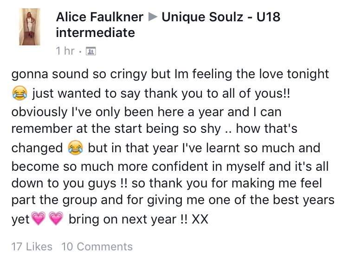Click the line 'part the group and for giving'

173,200
